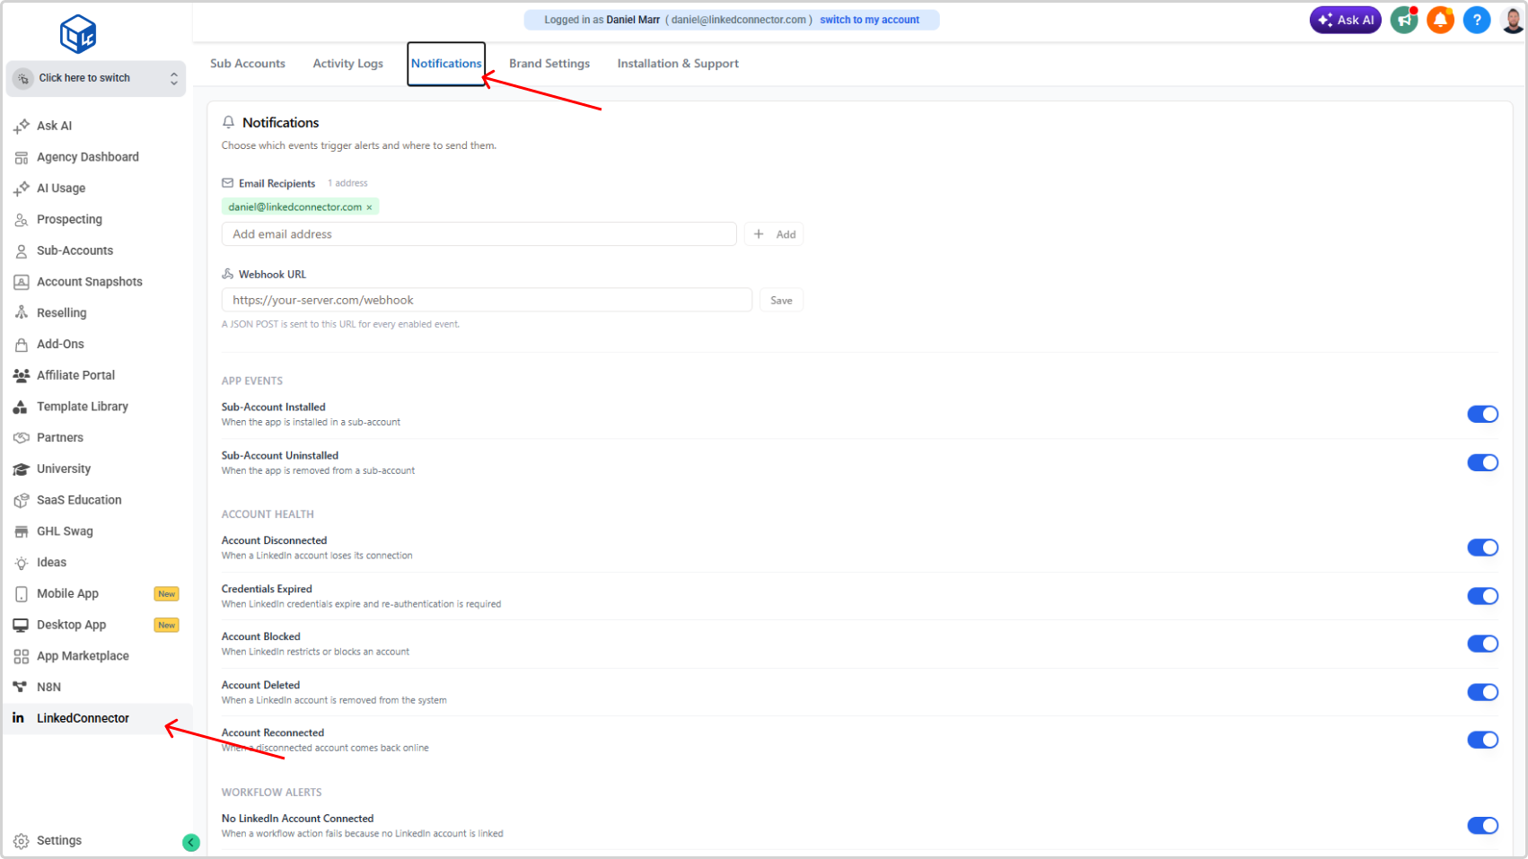The image size is (1528, 859).
Task: Click the Mobile App 'New' badge
Action: (167, 594)
